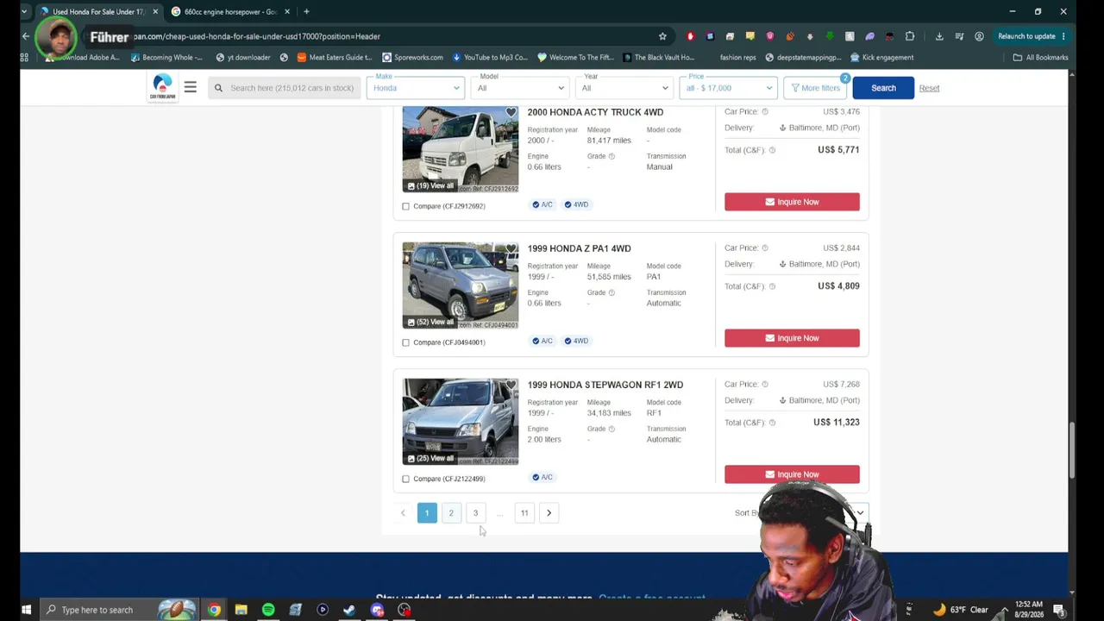The image size is (1104, 621).
Task: Open the Chrome extensions puzzle icon
Action: pos(910,36)
